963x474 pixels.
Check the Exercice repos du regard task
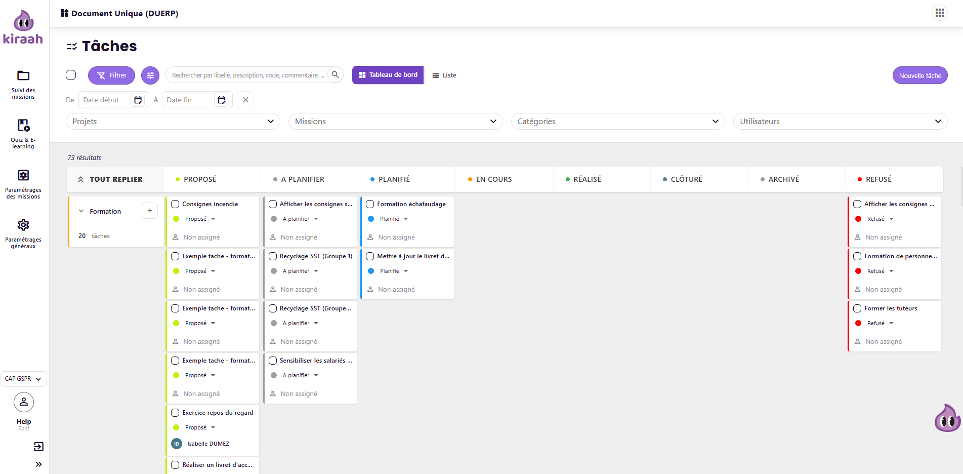(x=175, y=413)
